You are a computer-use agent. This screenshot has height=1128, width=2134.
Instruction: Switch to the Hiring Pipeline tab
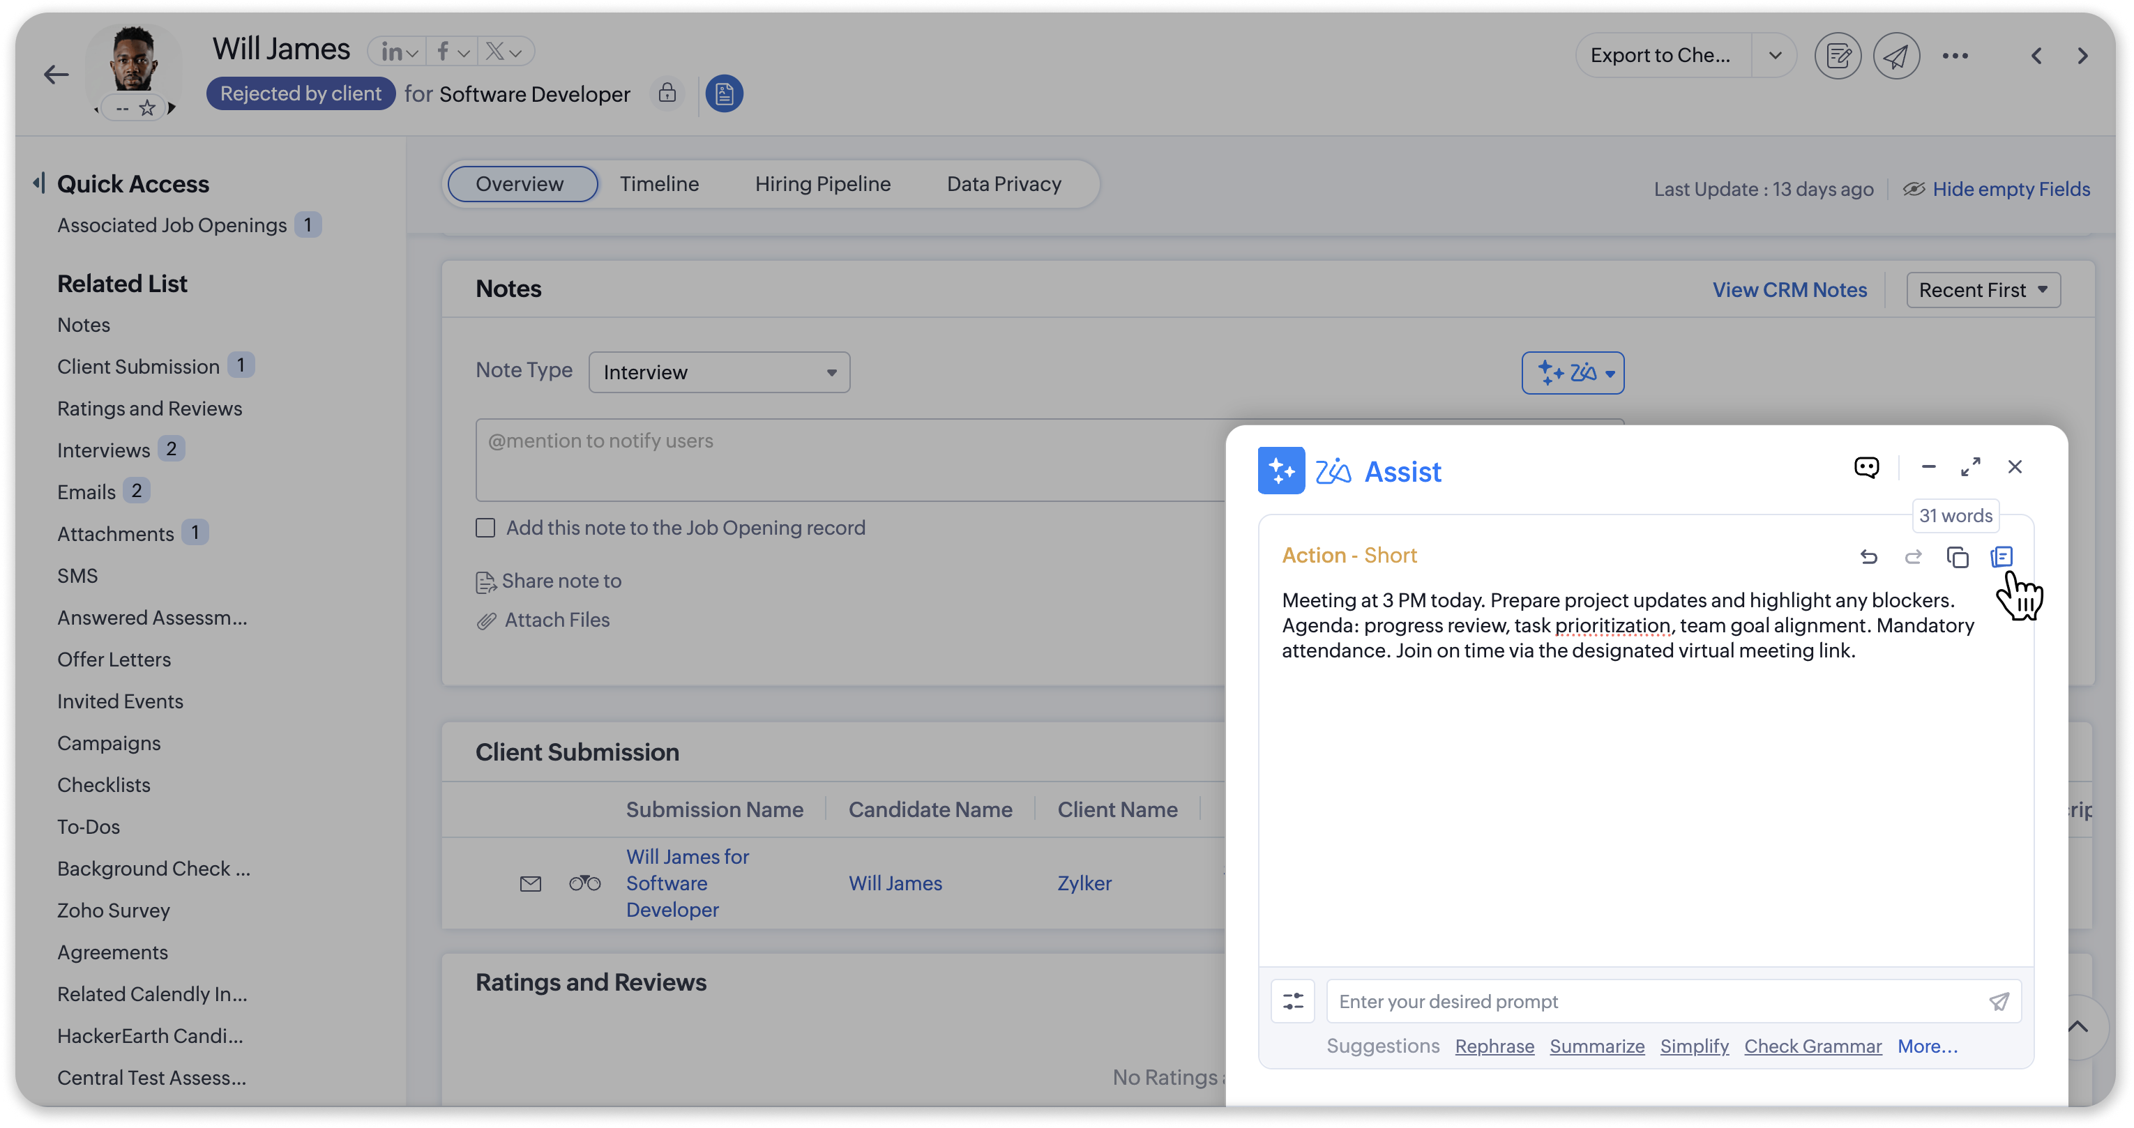[822, 184]
